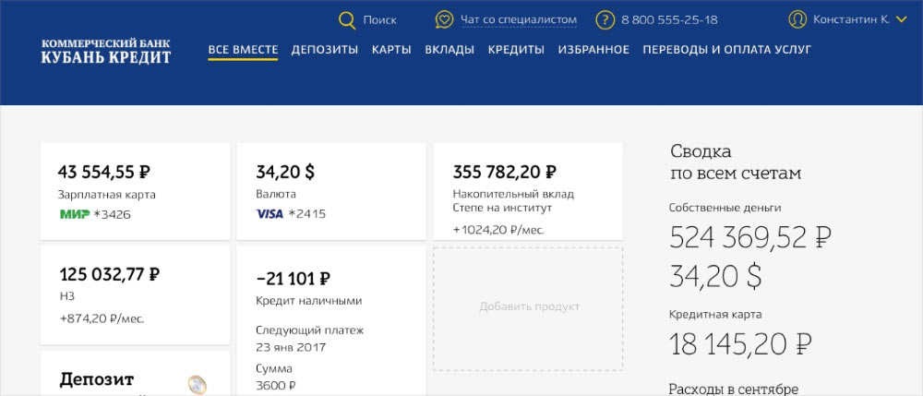This screenshot has height=396, width=923.
Task: Select Карты in the navigation
Action: click(x=391, y=50)
